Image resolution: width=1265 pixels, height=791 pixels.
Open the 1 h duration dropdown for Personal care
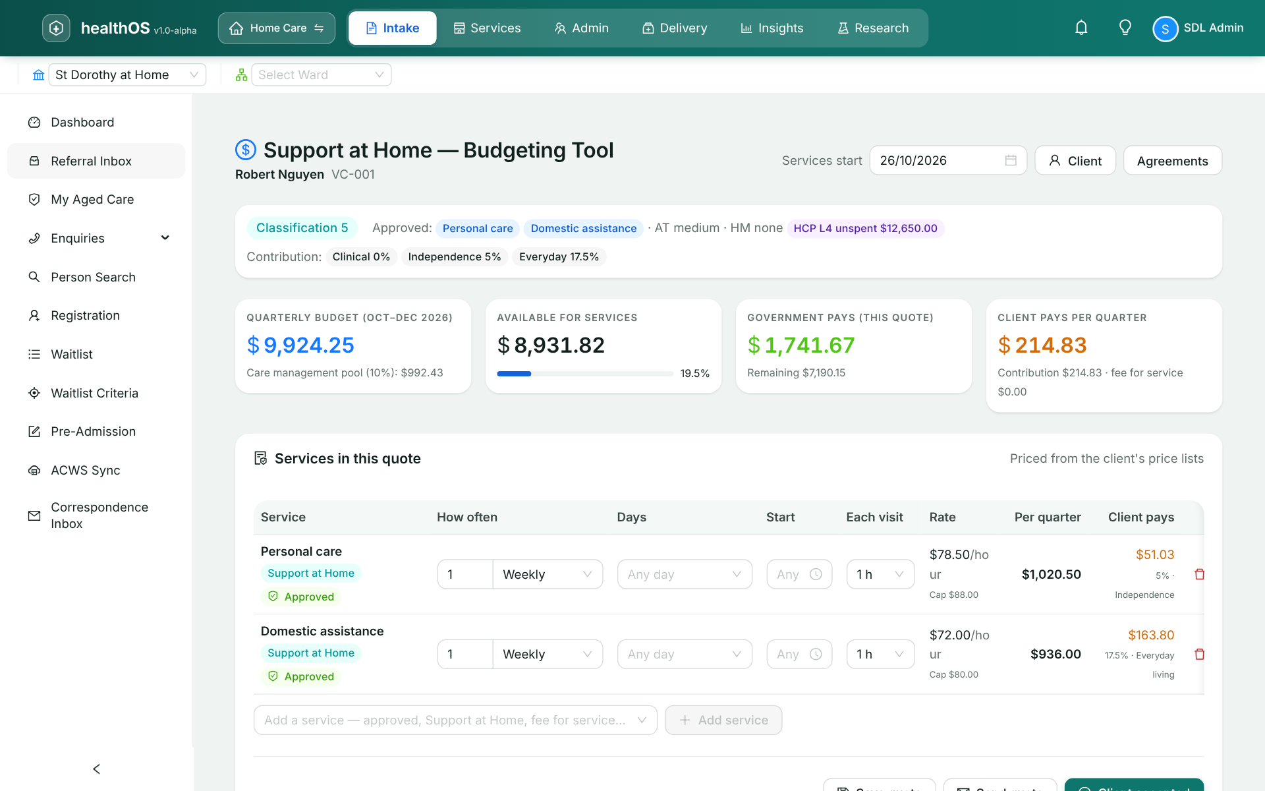pyautogui.click(x=880, y=574)
